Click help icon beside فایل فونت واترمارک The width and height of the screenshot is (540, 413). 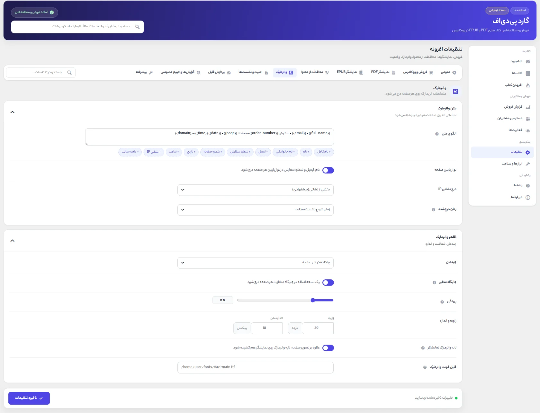(x=425, y=367)
